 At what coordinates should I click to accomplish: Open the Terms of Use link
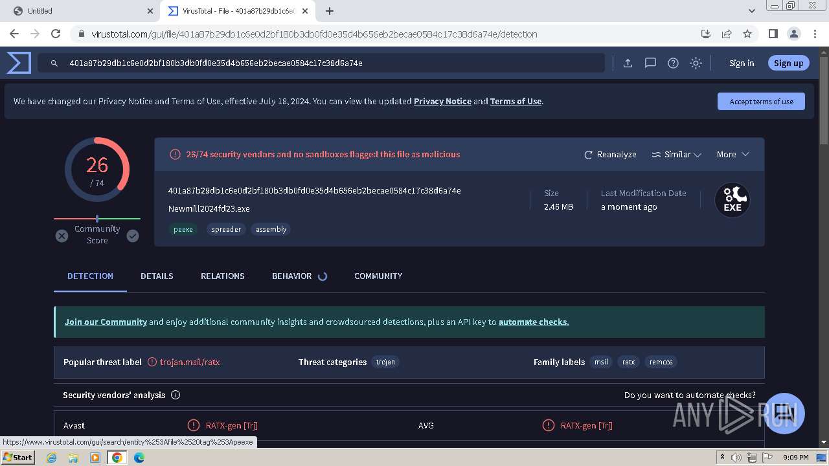point(516,101)
